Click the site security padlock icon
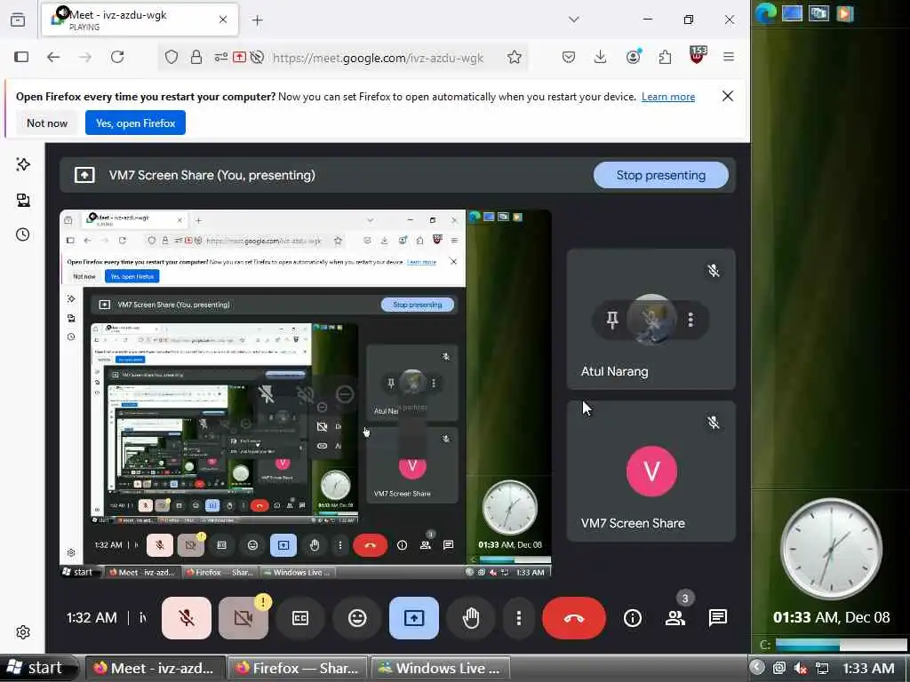Viewport: 910px width, 682px height. pos(196,57)
